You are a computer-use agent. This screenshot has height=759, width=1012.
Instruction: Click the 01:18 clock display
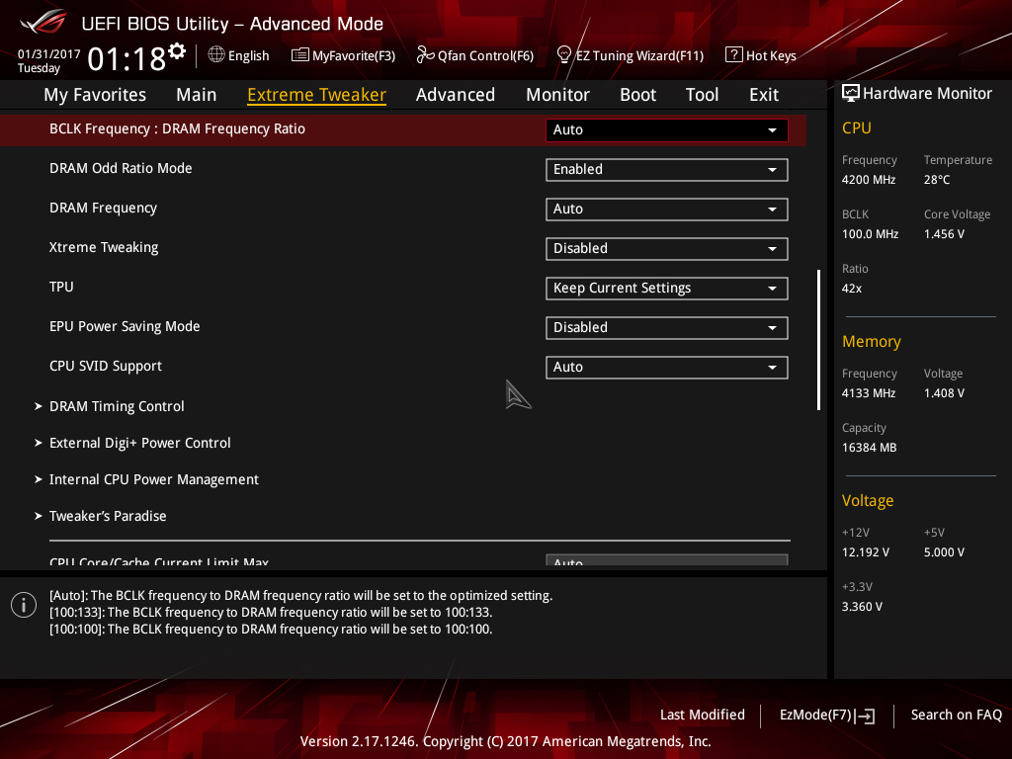click(126, 59)
